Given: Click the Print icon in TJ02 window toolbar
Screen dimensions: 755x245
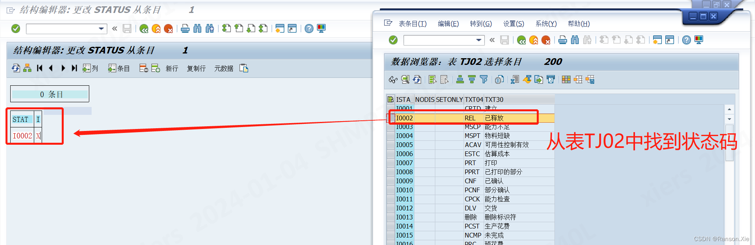Looking at the screenshot, I should tap(563, 40).
